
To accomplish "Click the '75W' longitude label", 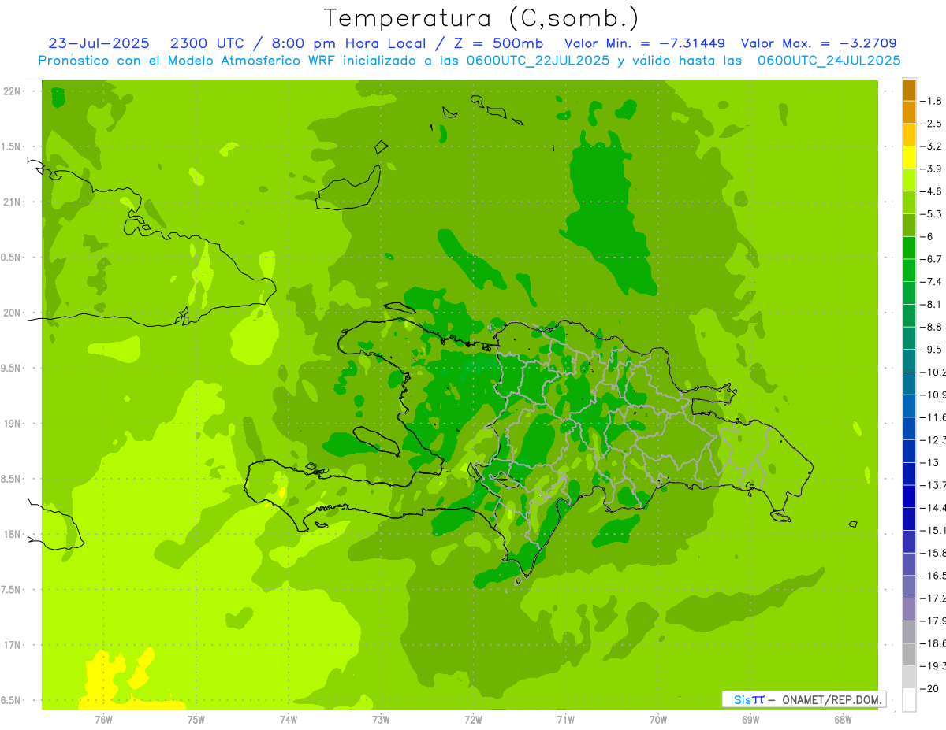I will click(196, 719).
